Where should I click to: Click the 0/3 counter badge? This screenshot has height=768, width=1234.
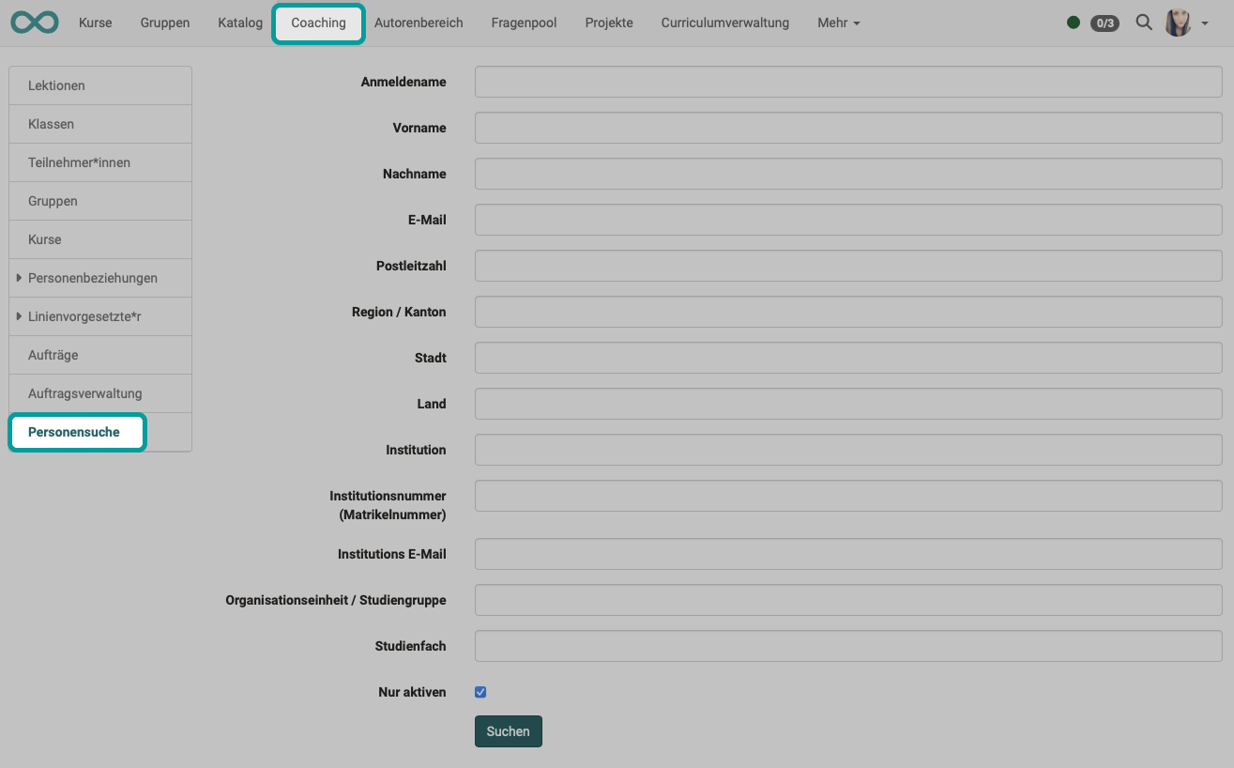coord(1105,23)
